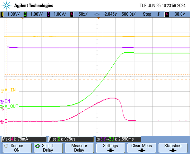Click the Select: Delay softkey
The width and height of the screenshot is (190, 154).
pyautogui.click(x=48, y=148)
